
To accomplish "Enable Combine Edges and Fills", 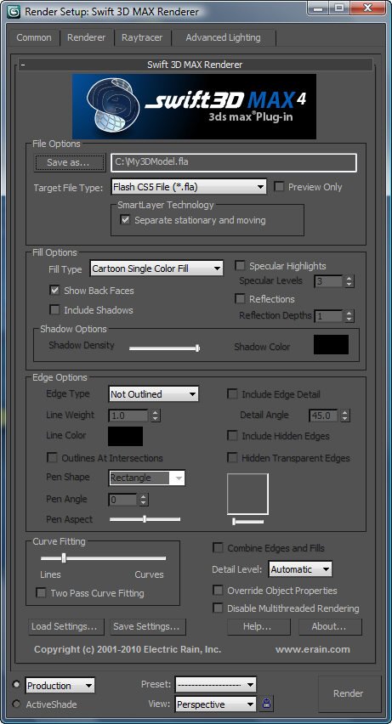I will tap(218, 547).
